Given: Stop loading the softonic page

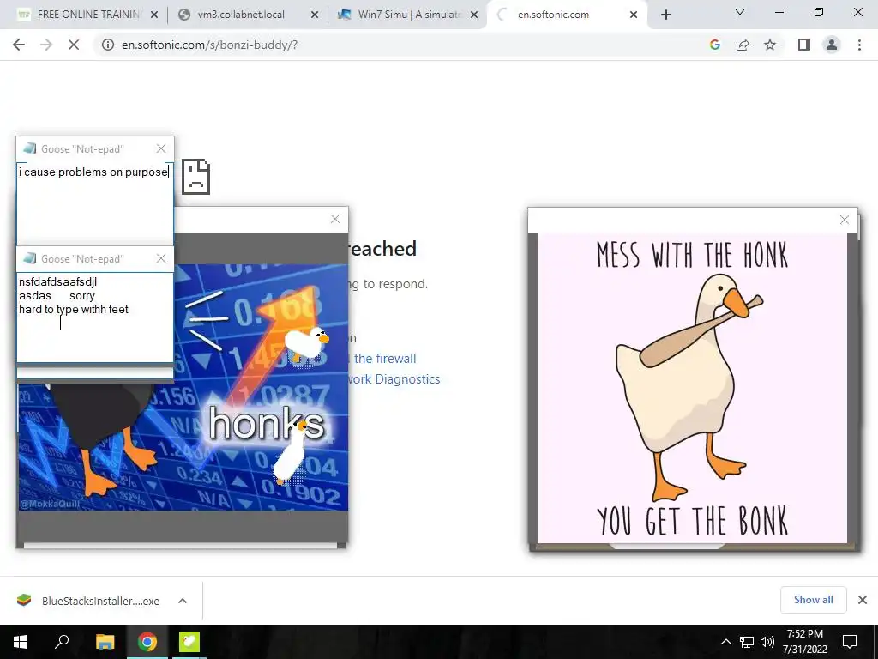Looking at the screenshot, I should pos(74,45).
